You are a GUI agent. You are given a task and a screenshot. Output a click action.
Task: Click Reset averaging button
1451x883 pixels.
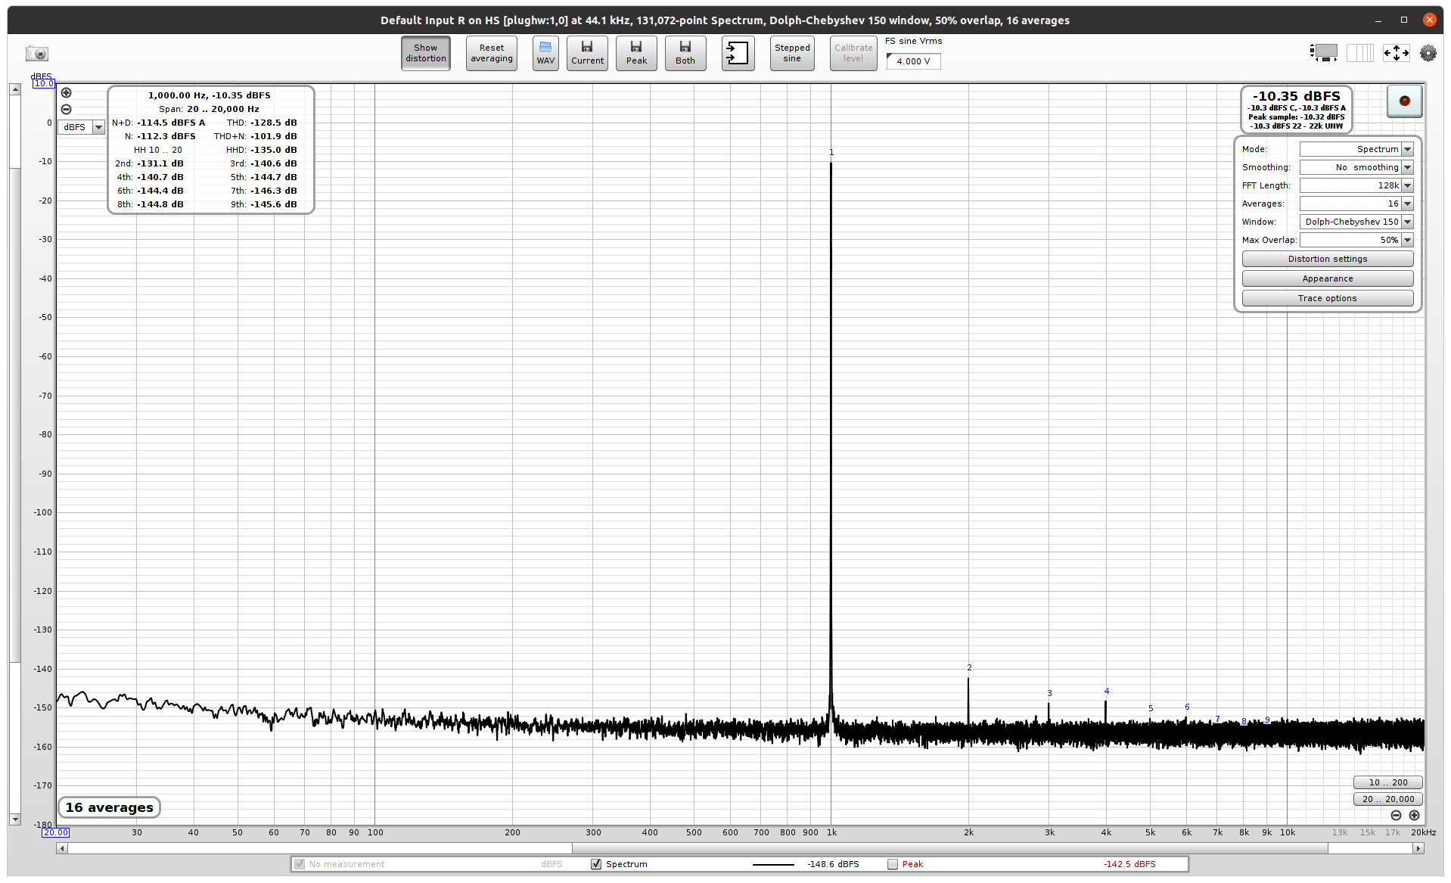tap(492, 53)
